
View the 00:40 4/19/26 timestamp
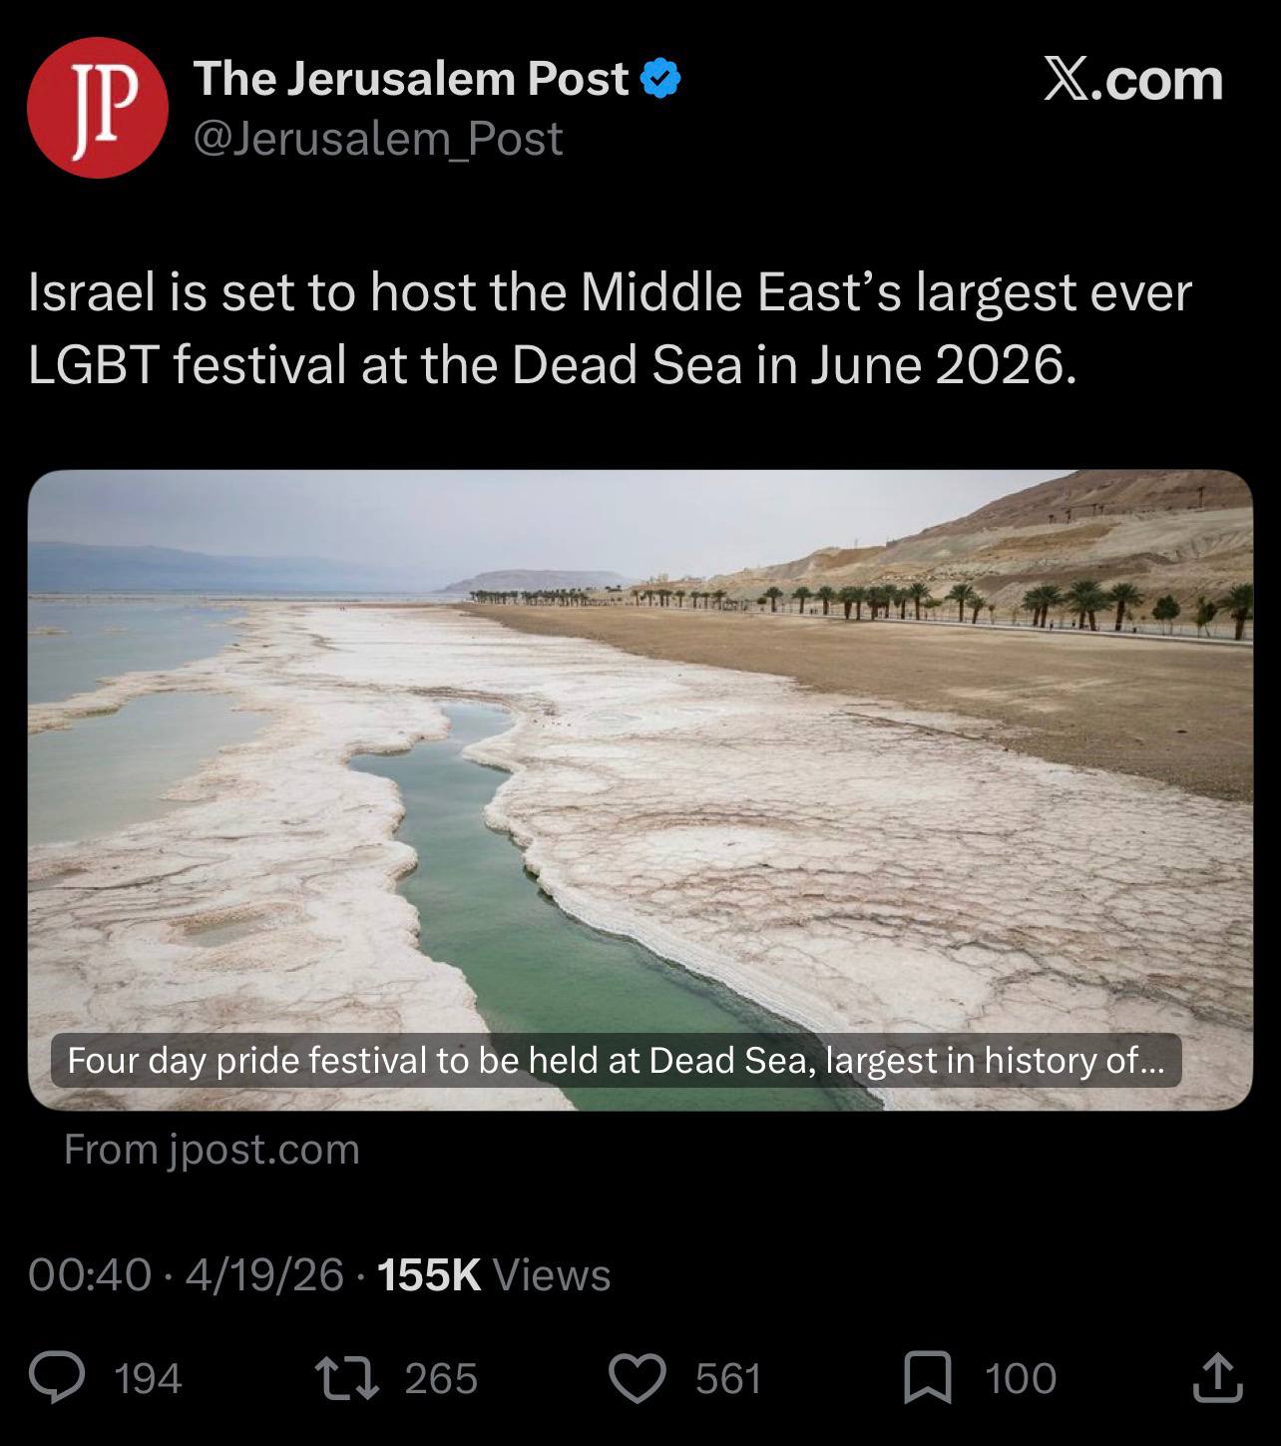pyautogui.click(x=186, y=1274)
